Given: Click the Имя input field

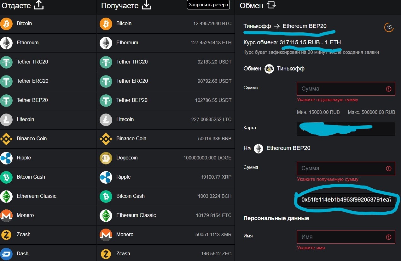Looking at the screenshot, I should (x=346, y=237).
